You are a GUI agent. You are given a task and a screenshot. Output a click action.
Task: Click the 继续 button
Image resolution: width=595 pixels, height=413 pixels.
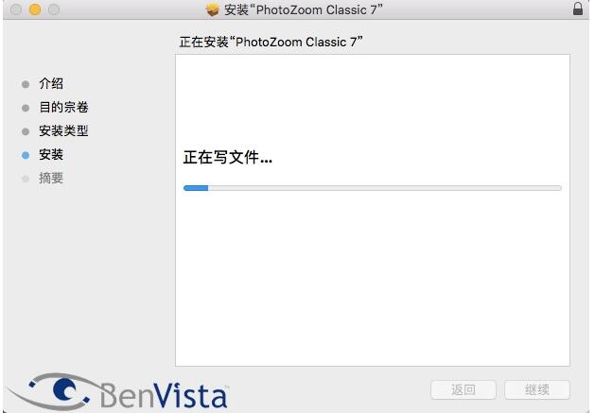pos(537,389)
